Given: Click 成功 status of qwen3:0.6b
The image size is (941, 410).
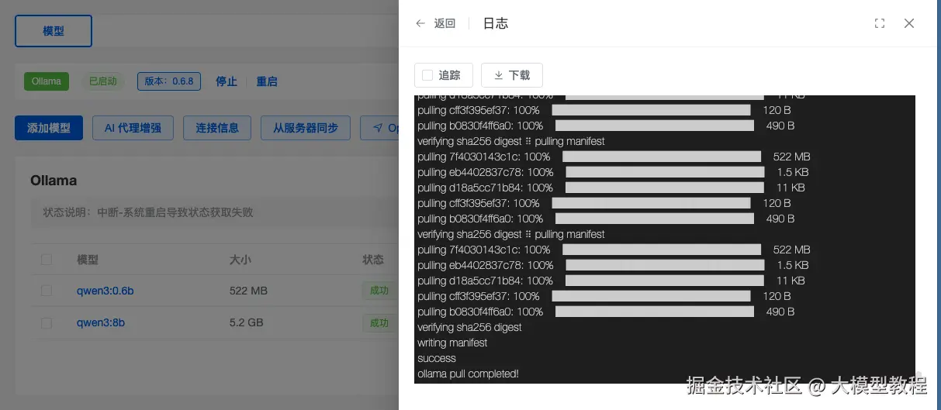Looking at the screenshot, I should [x=379, y=291].
